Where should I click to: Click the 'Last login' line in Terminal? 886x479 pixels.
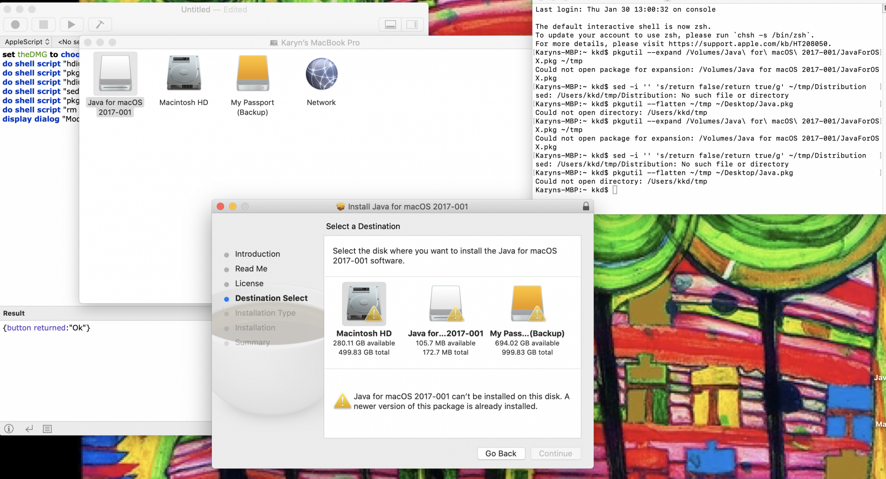pos(625,9)
